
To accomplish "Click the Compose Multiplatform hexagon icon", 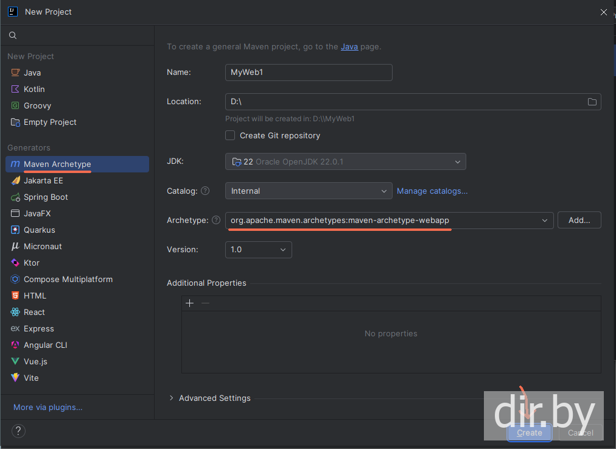I will (x=15, y=279).
